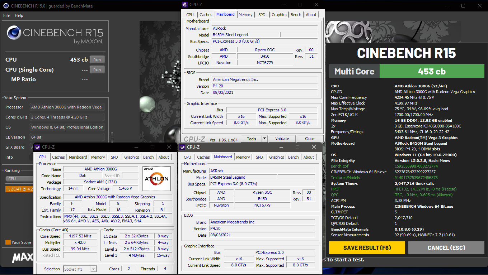Click SAVE RESULT (F6) in BenchMate

tap(367, 248)
